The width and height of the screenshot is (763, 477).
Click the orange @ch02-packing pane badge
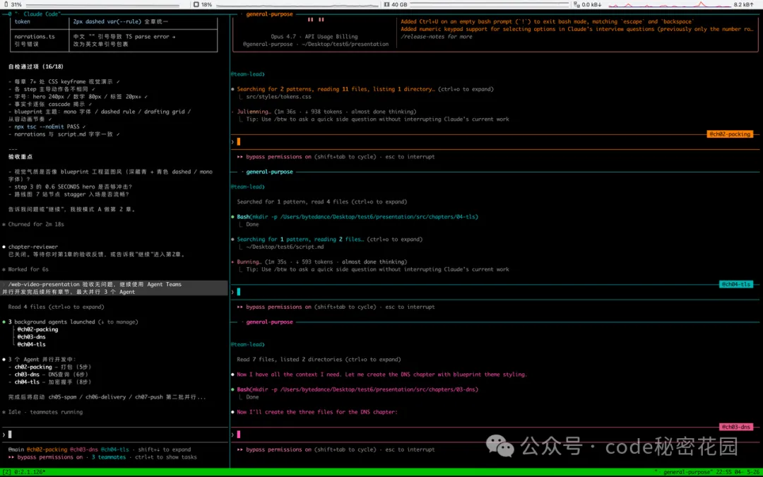[x=729, y=134]
